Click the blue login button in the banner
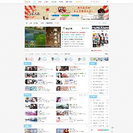Image resolution: width=133 pixels, height=133 pixels. tap(56, 16)
